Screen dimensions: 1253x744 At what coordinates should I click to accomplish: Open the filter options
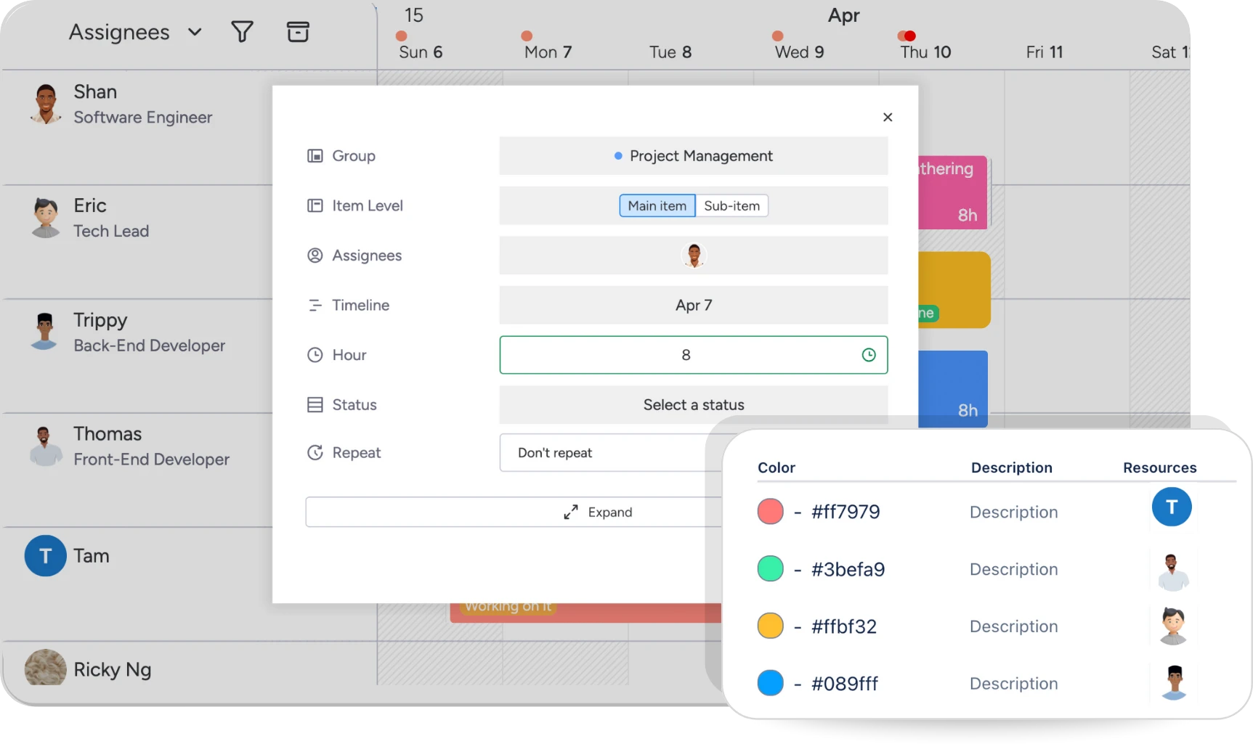pyautogui.click(x=242, y=31)
